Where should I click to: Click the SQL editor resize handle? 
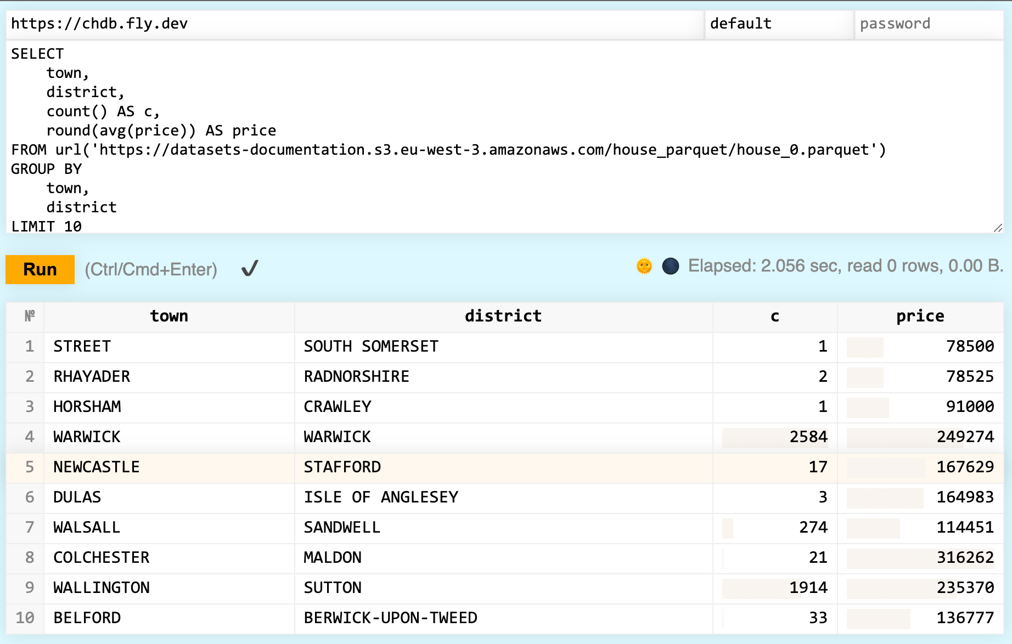(x=997, y=228)
